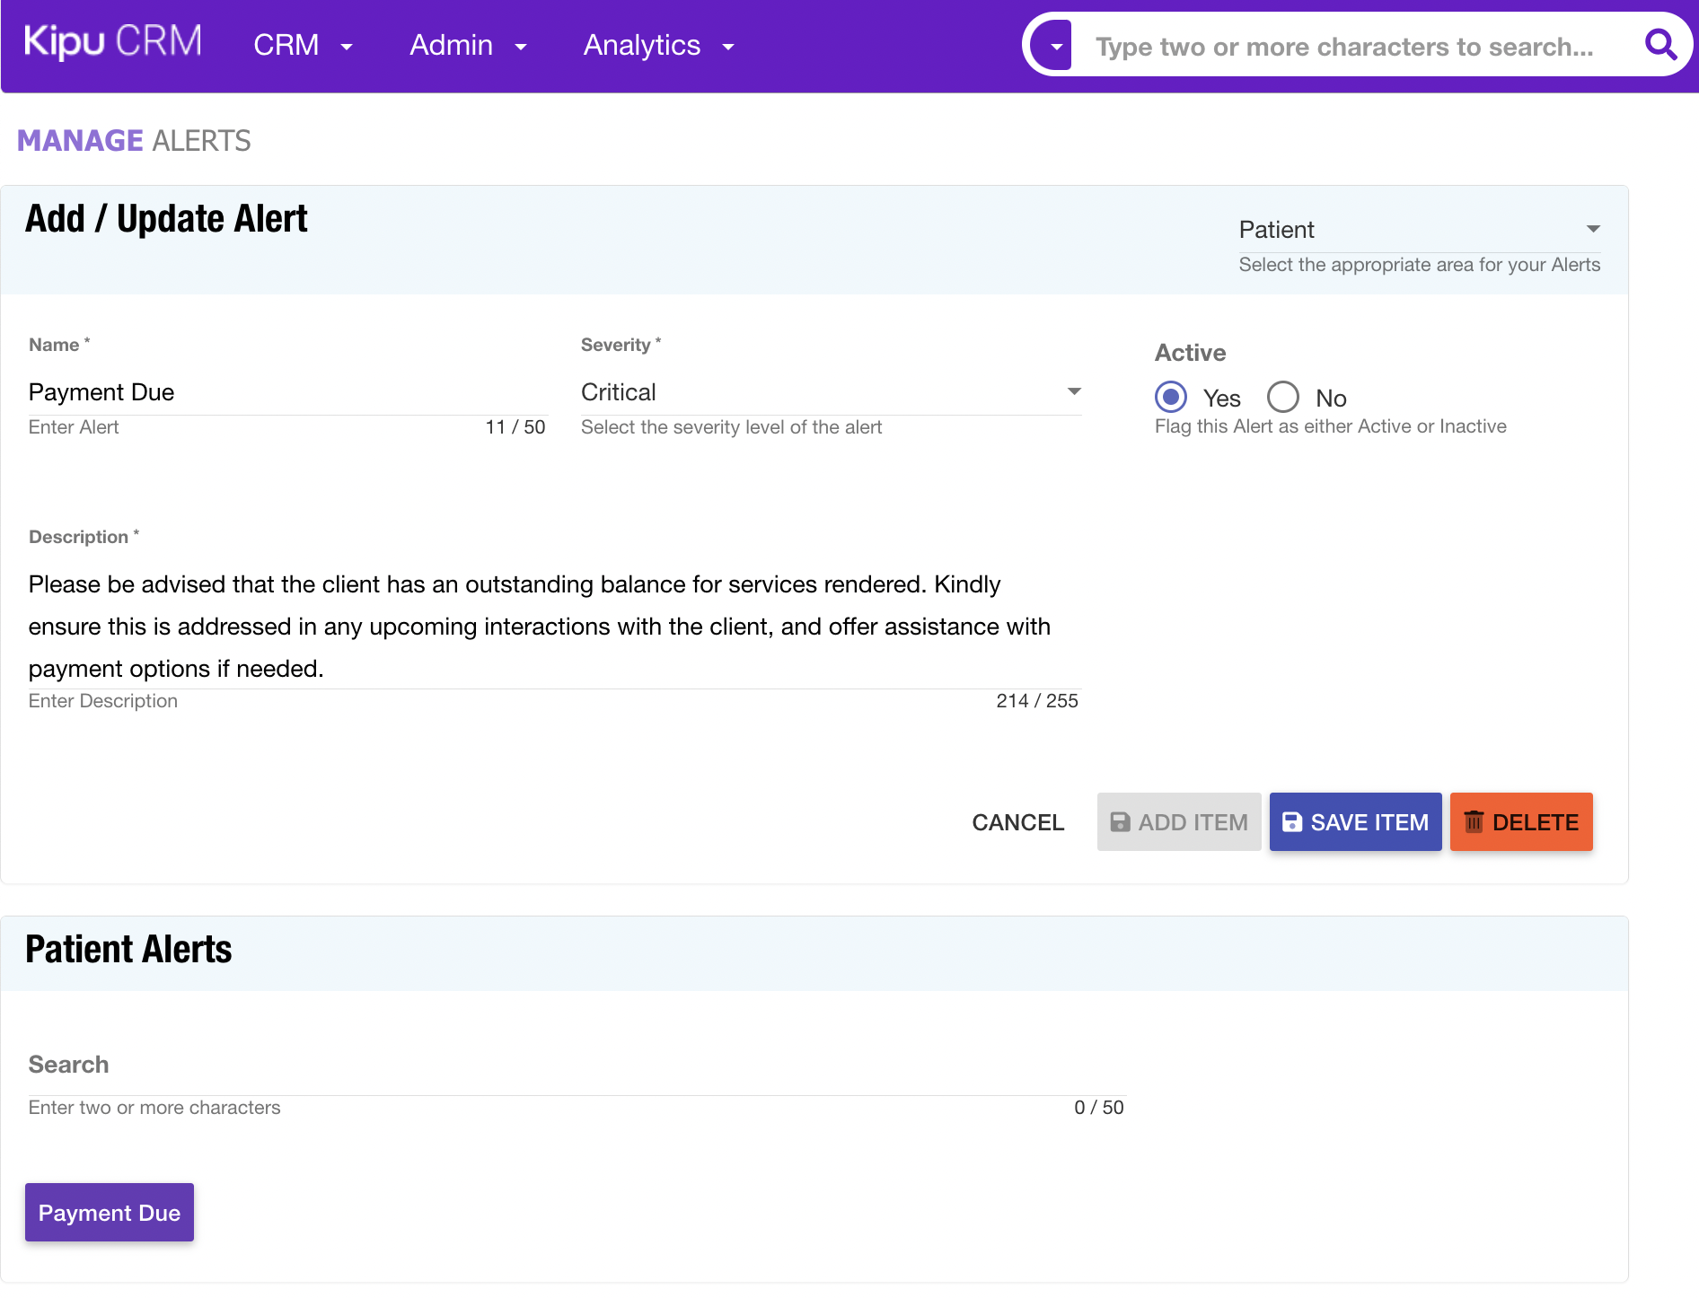This screenshot has width=1699, height=1298.
Task: Select the No radio button for Active
Action: point(1283,397)
